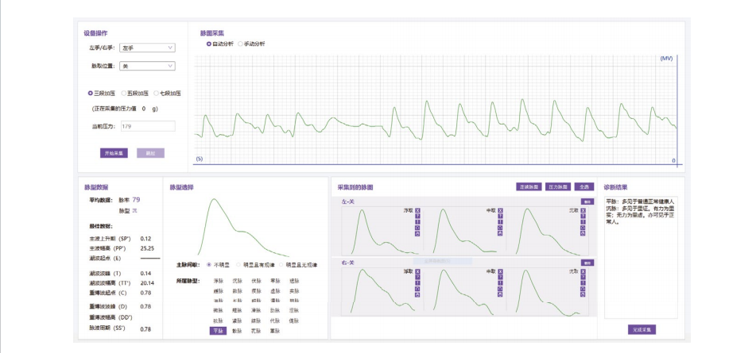This screenshot has width=756, height=353.
Task: Click the X icon on 右-关 浮取 chart
Action: (x=418, y=272)
